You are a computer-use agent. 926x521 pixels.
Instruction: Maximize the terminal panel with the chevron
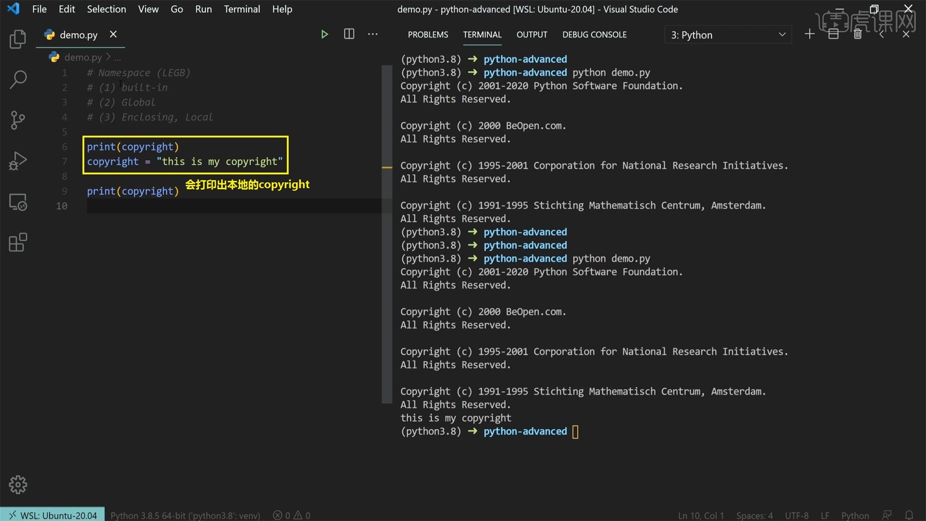click(x=881, y=34)
